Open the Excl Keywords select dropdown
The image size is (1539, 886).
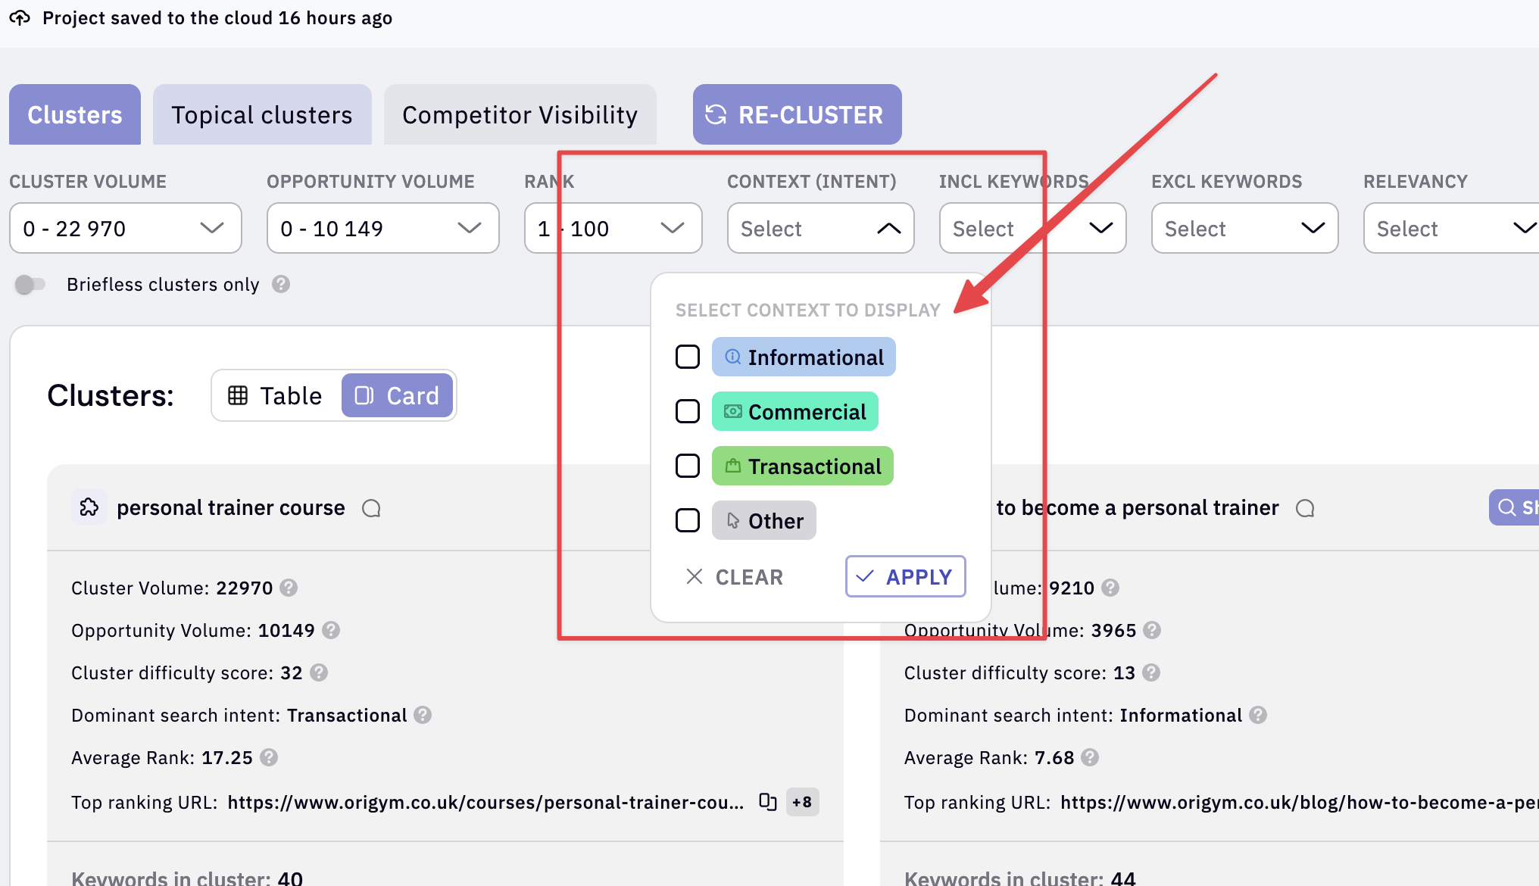(x=1244, y=228)
